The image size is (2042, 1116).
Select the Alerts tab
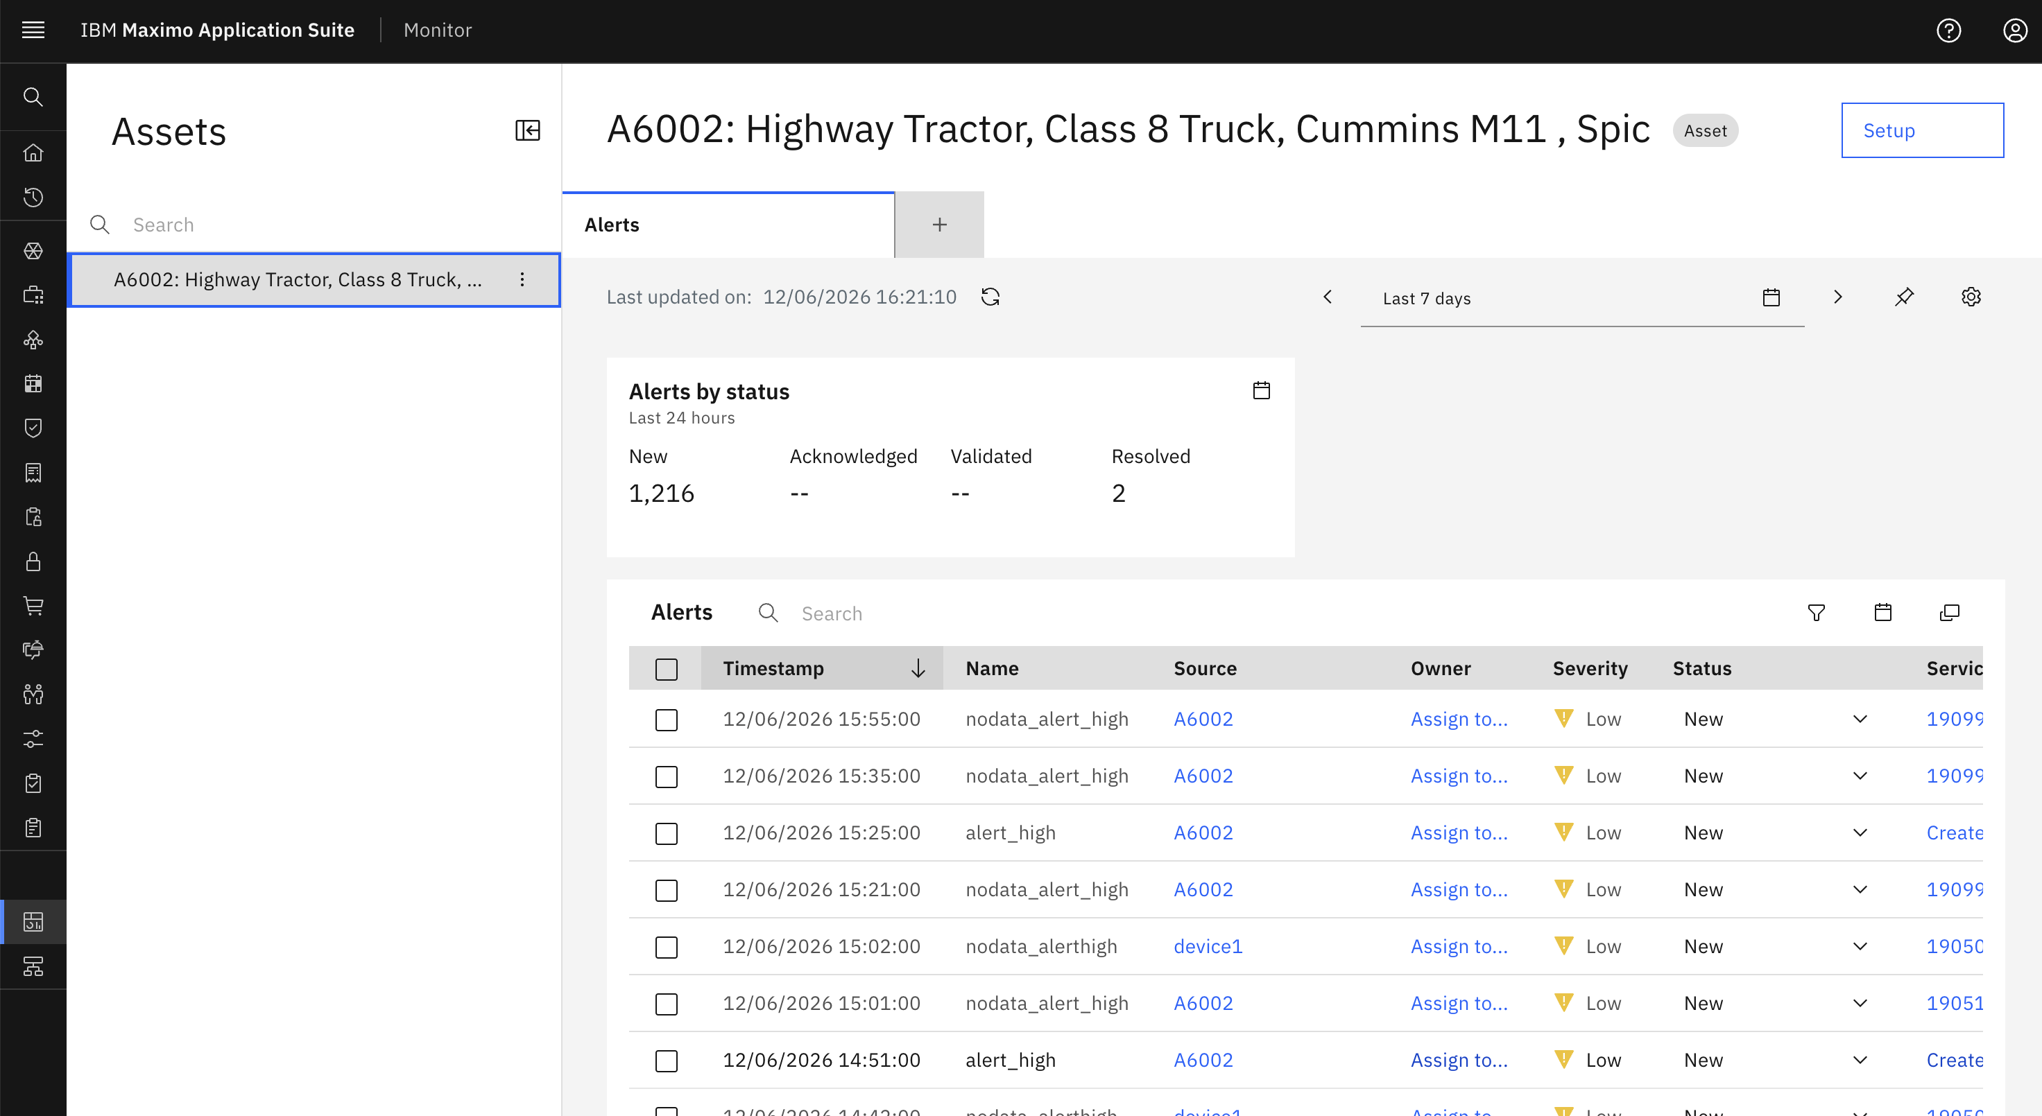pos(728,225)
